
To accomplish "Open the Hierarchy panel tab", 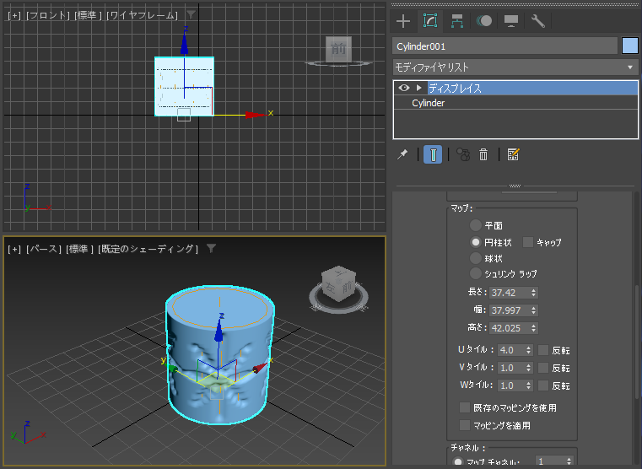I will (457, 21).
